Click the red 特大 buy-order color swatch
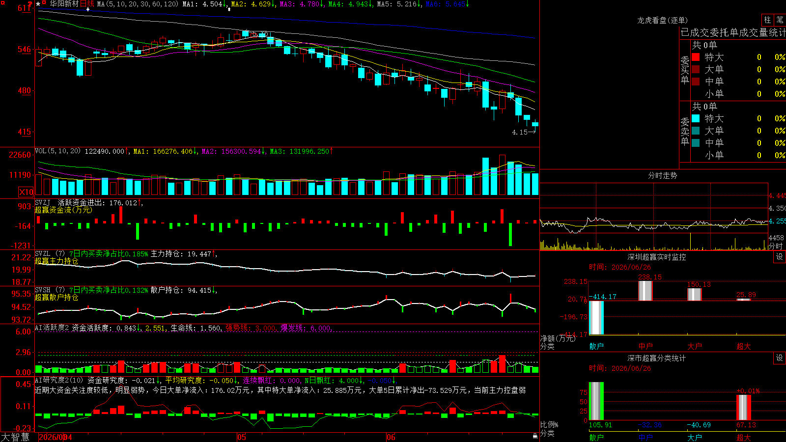786x442 pixels. pyautogui.click(x=696, y=57)
